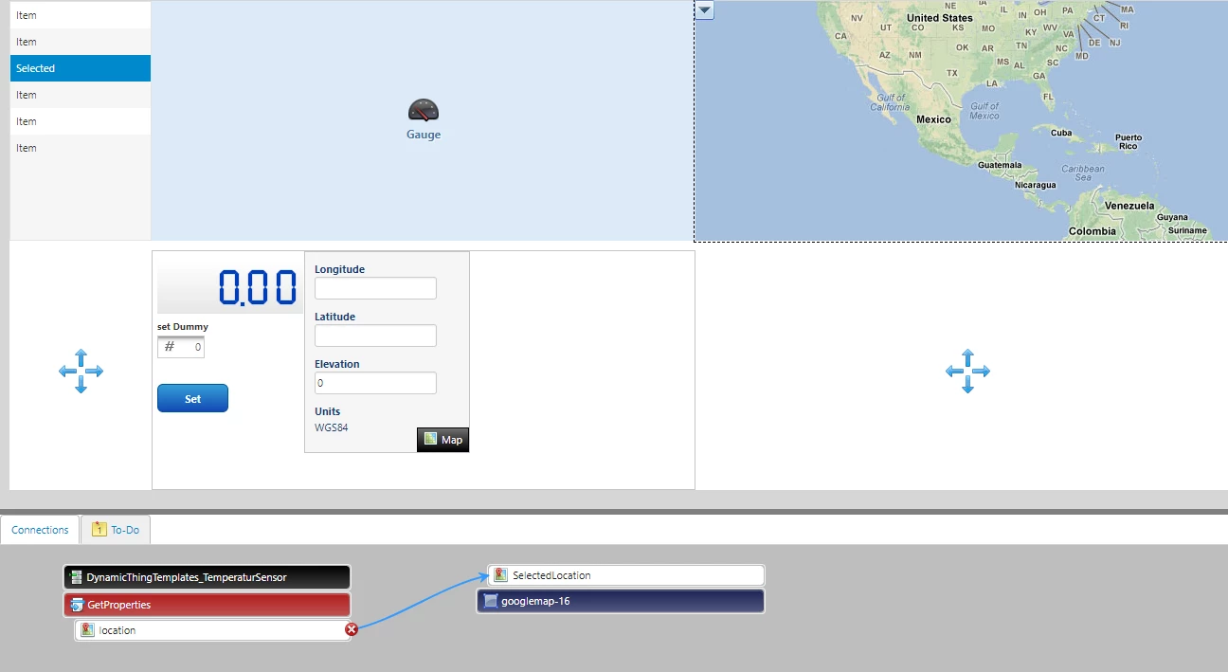Remove the location binding with red X
Image resolution: width=1228 pixels, height=672 pixels.
click(352, 629)
